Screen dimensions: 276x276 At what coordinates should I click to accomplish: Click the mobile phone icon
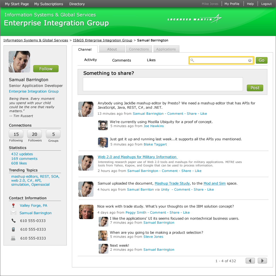click(13, 229)
